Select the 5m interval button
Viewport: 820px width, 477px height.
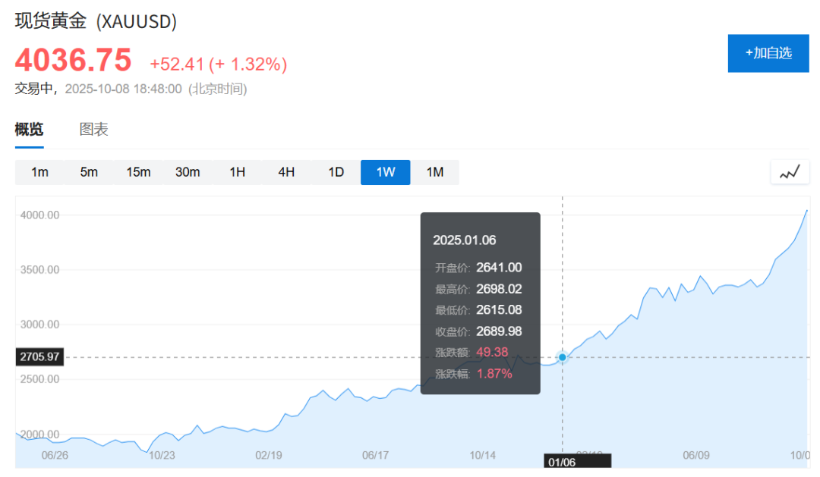(x=89, y=172)
